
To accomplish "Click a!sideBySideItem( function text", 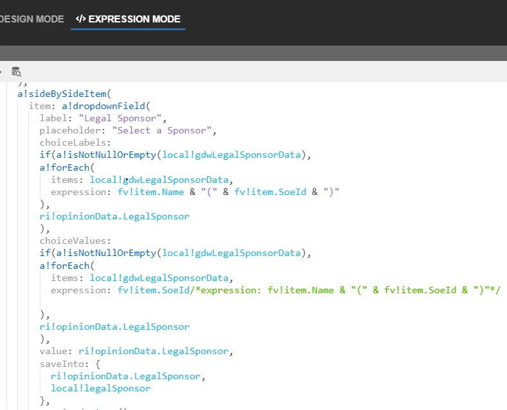I will (x=64, y=94).
